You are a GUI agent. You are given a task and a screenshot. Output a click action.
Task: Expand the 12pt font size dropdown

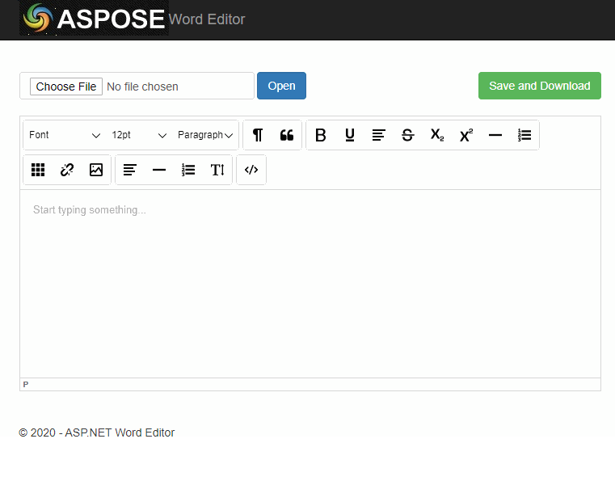[139, 135]
